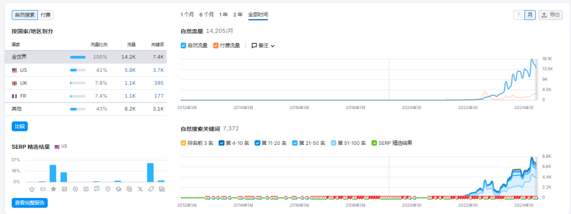The image size is (571, 214).
Task: Open UK keywords link 395
Action: coord(159,84)
